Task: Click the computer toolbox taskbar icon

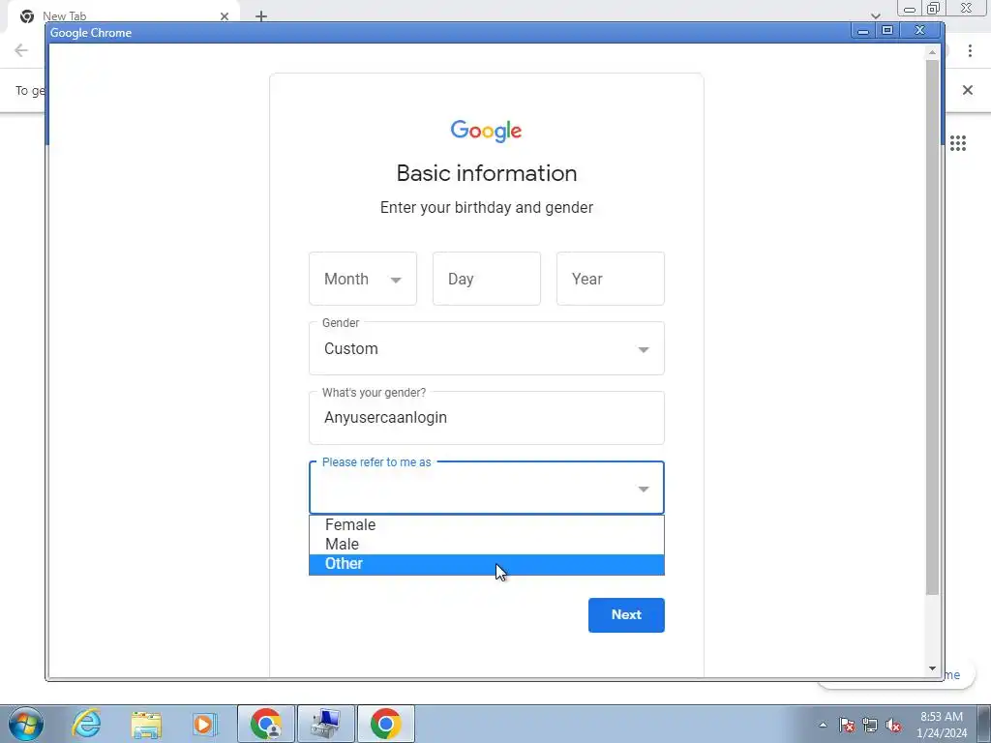Action: click(326, 724)
